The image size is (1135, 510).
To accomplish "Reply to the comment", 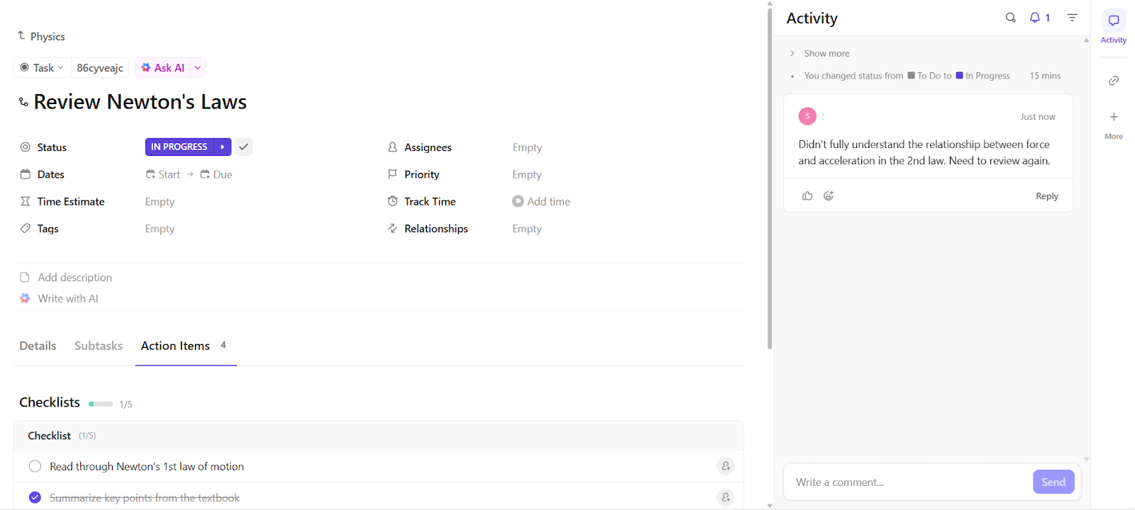I will point(1046,196).
